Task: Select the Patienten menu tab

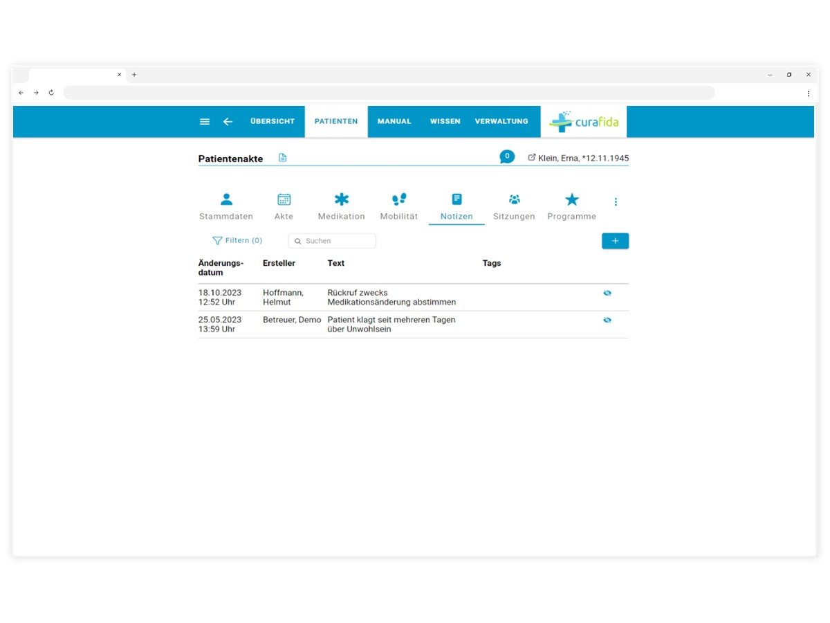Action: [336, 121]
